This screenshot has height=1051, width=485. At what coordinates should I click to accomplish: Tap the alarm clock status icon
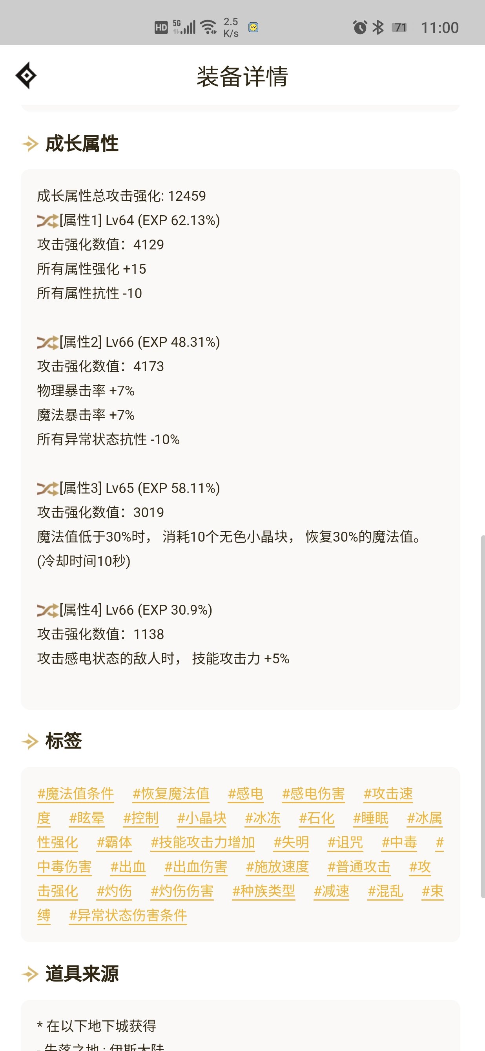pyautogui.click(x=360, y=27)
